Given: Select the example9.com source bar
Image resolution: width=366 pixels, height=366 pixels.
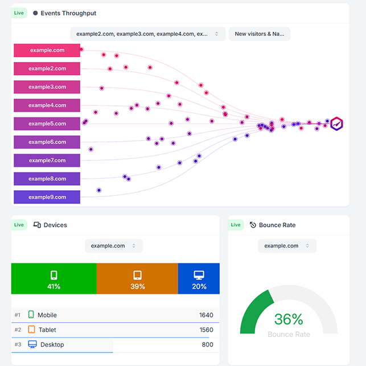Looking at the screenshot, I should (47, 198).
